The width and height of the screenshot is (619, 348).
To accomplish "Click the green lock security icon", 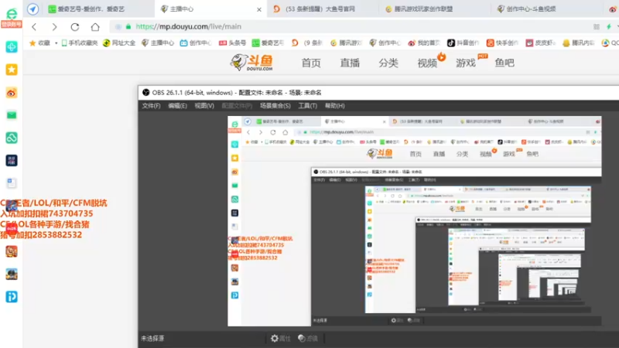I will (x=128, y=26).
